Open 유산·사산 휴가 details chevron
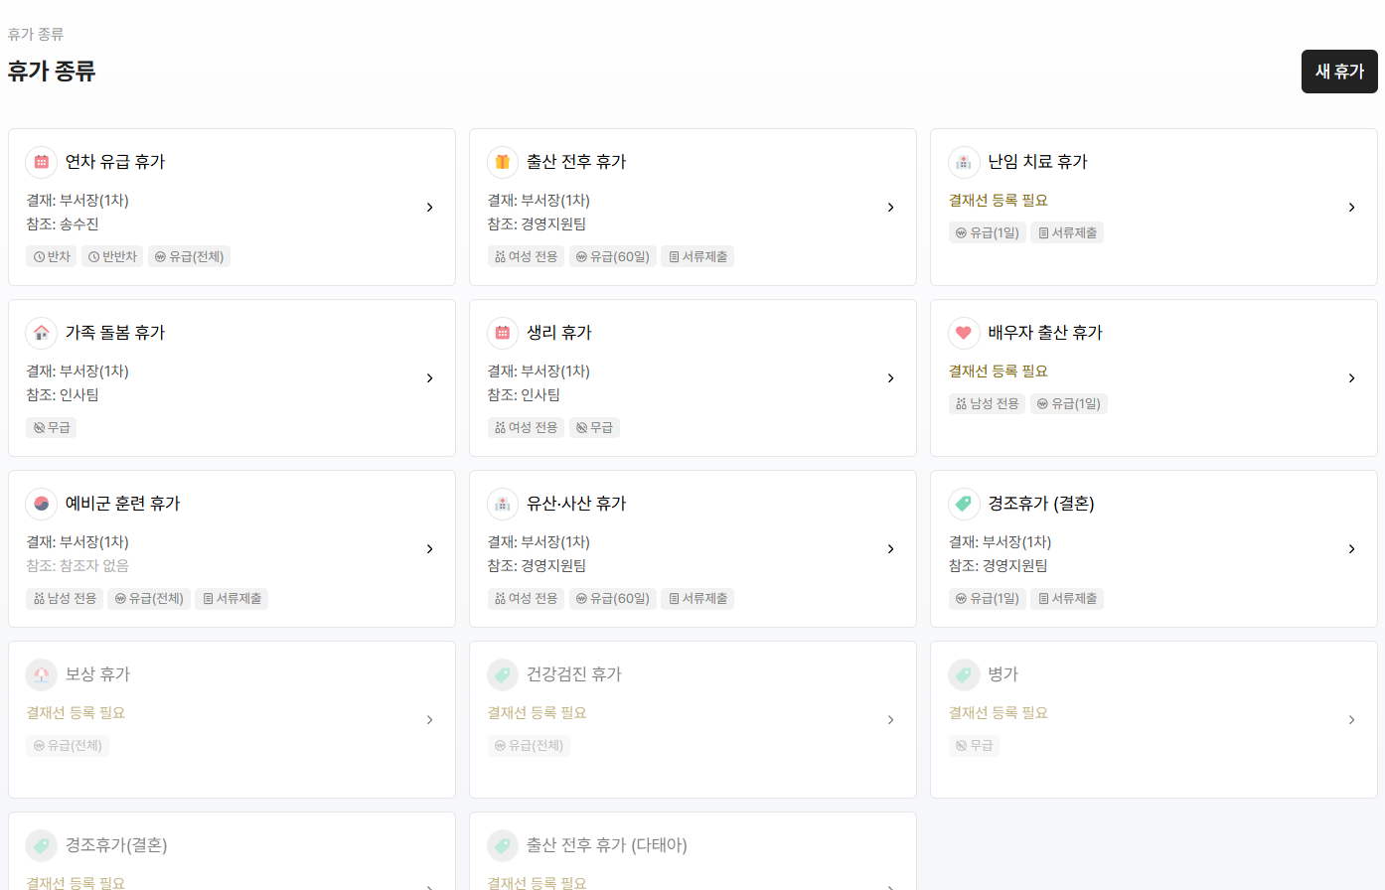Screen dimensions: 1385x890 tap(890, 549)
